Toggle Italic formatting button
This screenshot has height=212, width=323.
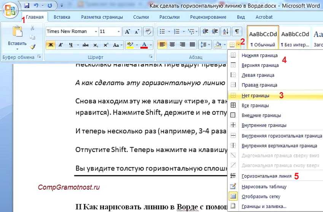pyautogui.click(x=60, y=45)
